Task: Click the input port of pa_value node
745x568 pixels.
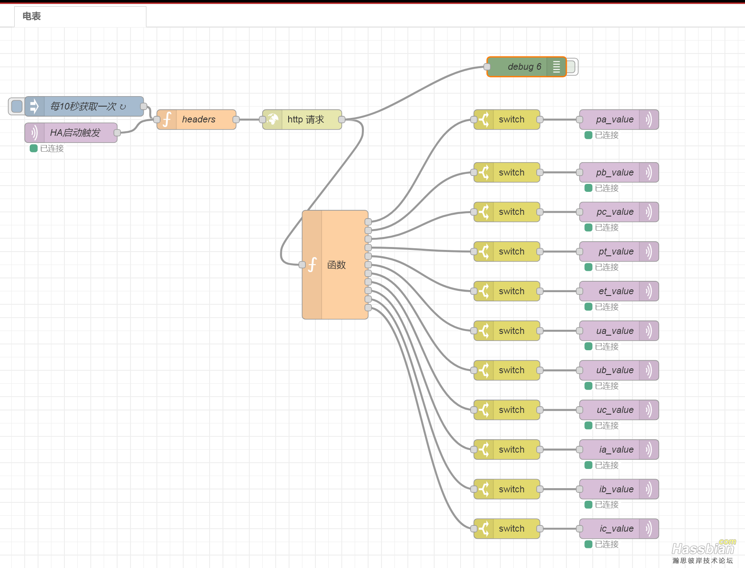Action: pos(579,120)
